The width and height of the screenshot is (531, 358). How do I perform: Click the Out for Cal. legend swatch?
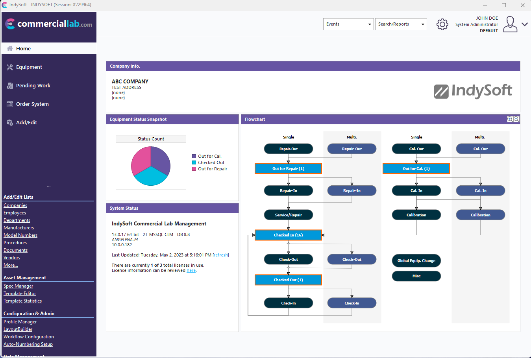(194, 156)
